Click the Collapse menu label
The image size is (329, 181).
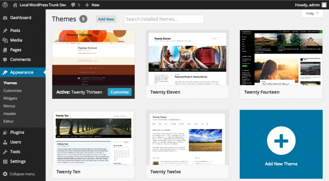tap(22, 174)
